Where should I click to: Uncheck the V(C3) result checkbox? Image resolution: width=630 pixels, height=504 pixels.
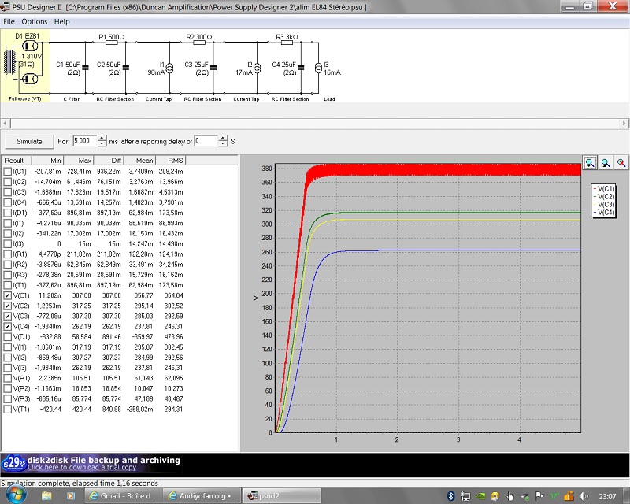click(7, 317)
